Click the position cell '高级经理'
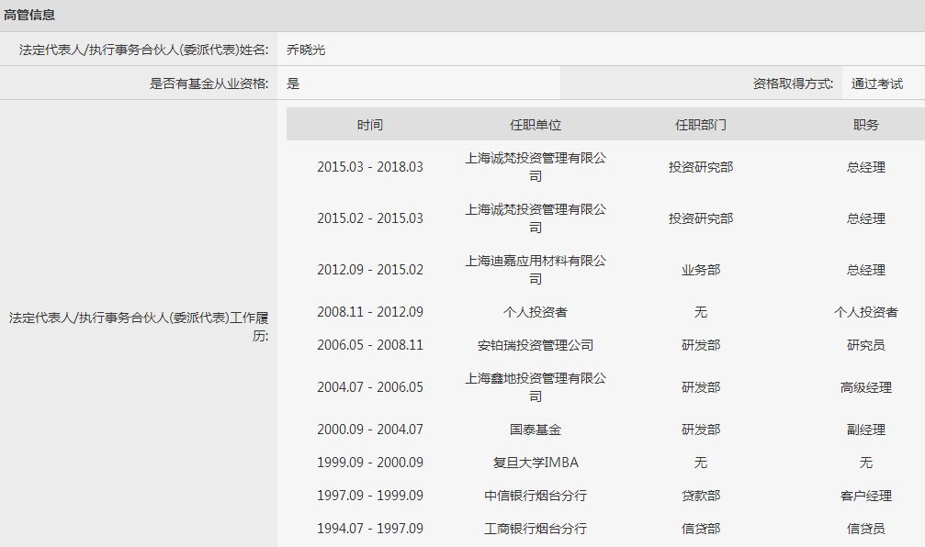This screenshot has width=925, height=547. (865, 387)
